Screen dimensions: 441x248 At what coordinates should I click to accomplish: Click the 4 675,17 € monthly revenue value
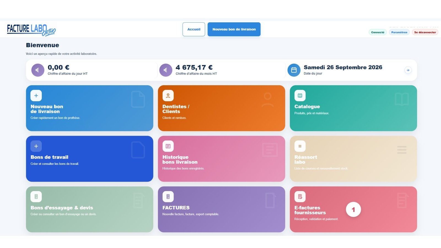pos(194,68)
